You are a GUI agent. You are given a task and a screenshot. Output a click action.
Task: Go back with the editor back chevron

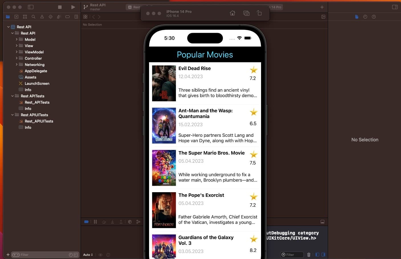[93, 17]
